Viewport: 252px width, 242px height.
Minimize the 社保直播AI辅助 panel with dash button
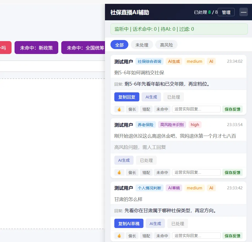click(x=243, y=12)
